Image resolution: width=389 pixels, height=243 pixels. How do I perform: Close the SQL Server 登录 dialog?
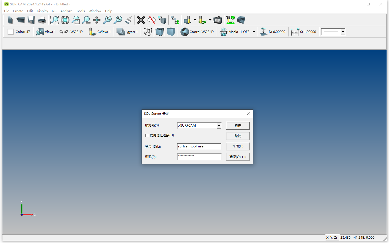[x=249, y=113]
